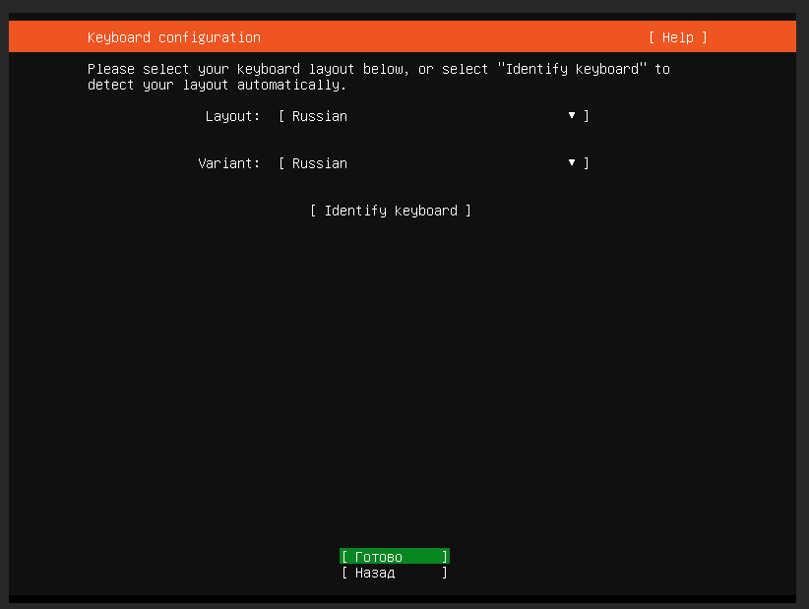
Task: Click the Keyboard configuration title
Action: coord(174,37)
